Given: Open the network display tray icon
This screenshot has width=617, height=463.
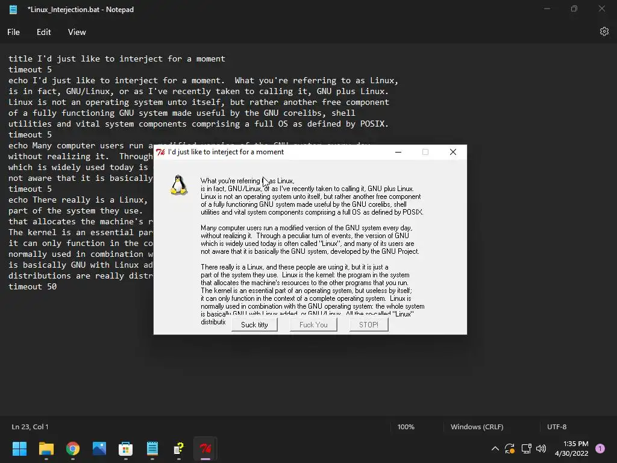Looking at the screenshot, I should (x=526, y=449).
